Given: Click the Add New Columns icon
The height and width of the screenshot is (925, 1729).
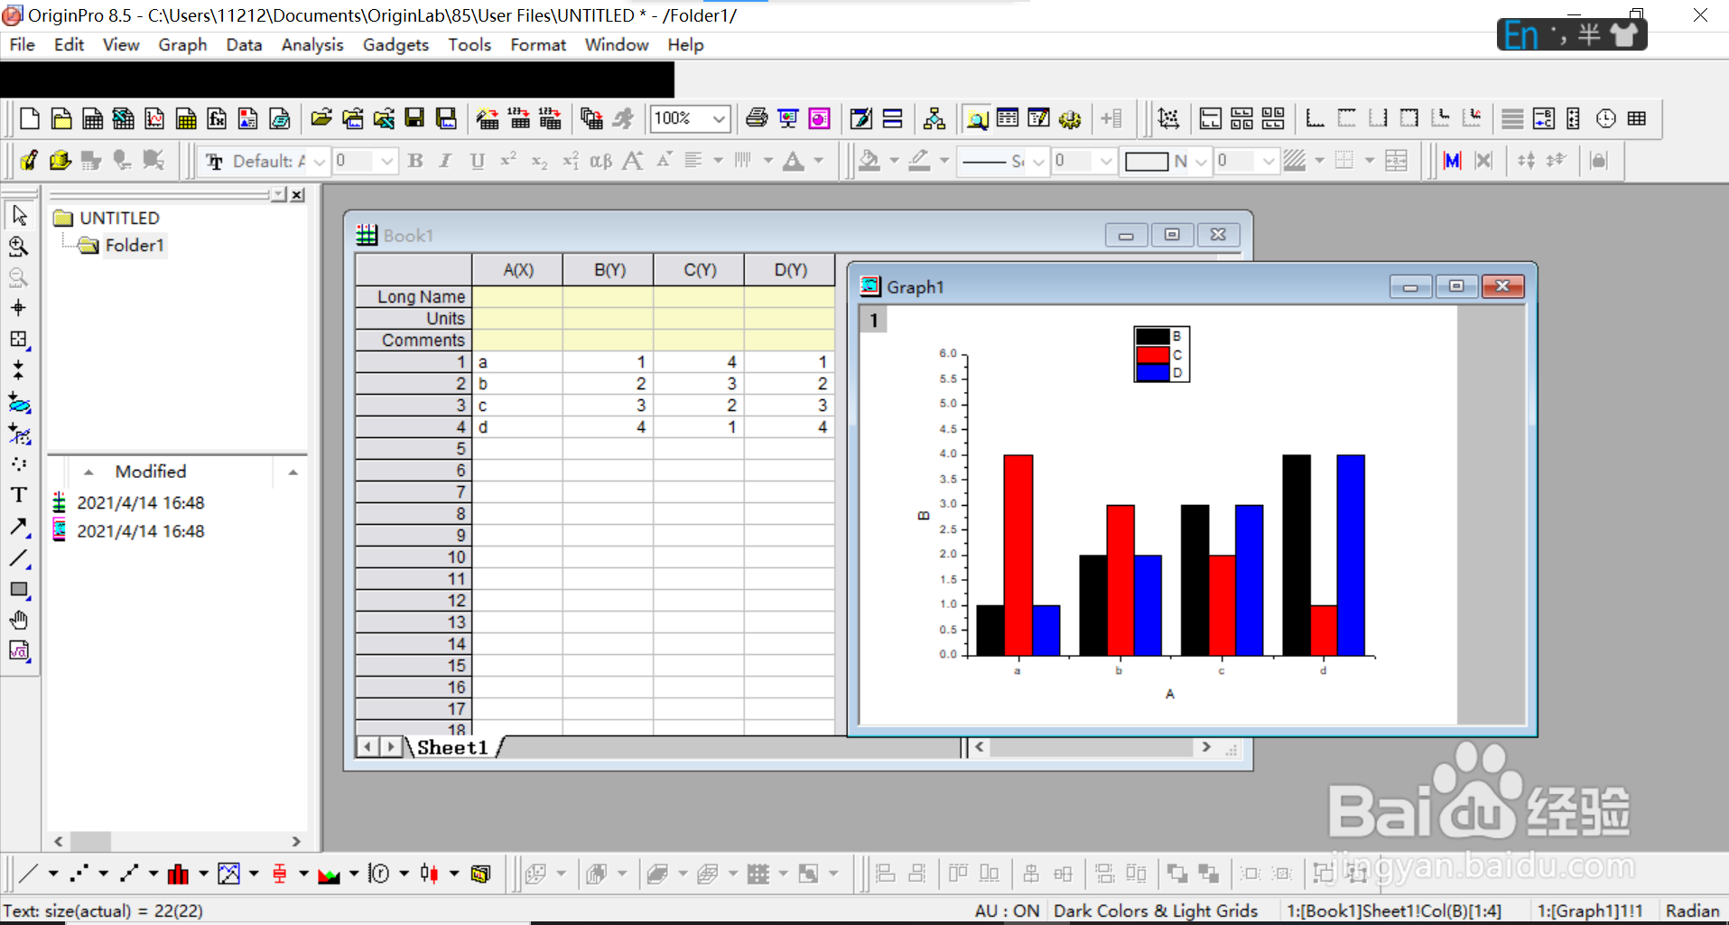Looking at the screenshot, I should (x=1111, y=118).
